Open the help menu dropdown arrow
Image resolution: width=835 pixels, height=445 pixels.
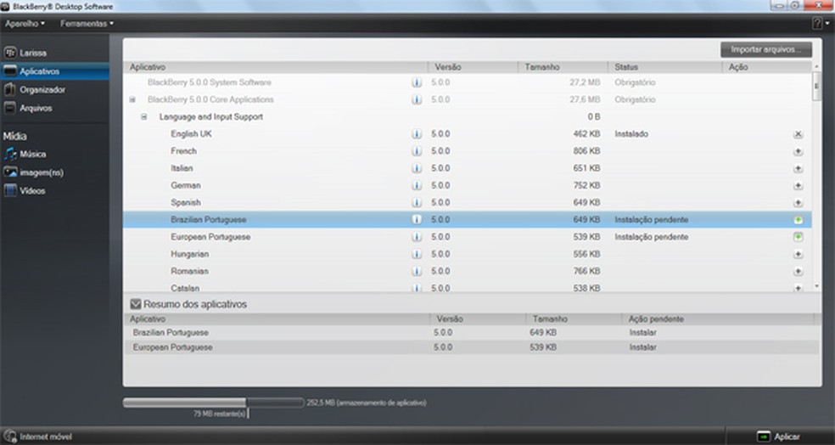[x=827, y=24]
